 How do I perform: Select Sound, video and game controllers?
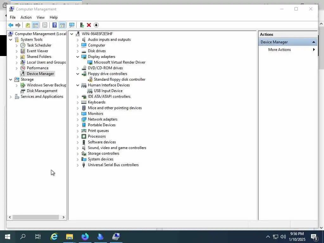coord(117,148)
